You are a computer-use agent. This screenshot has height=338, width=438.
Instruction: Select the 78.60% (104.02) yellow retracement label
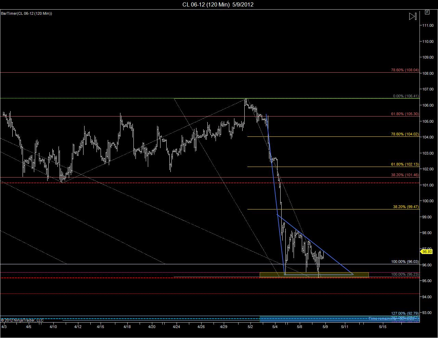click(x=405, y=134)
